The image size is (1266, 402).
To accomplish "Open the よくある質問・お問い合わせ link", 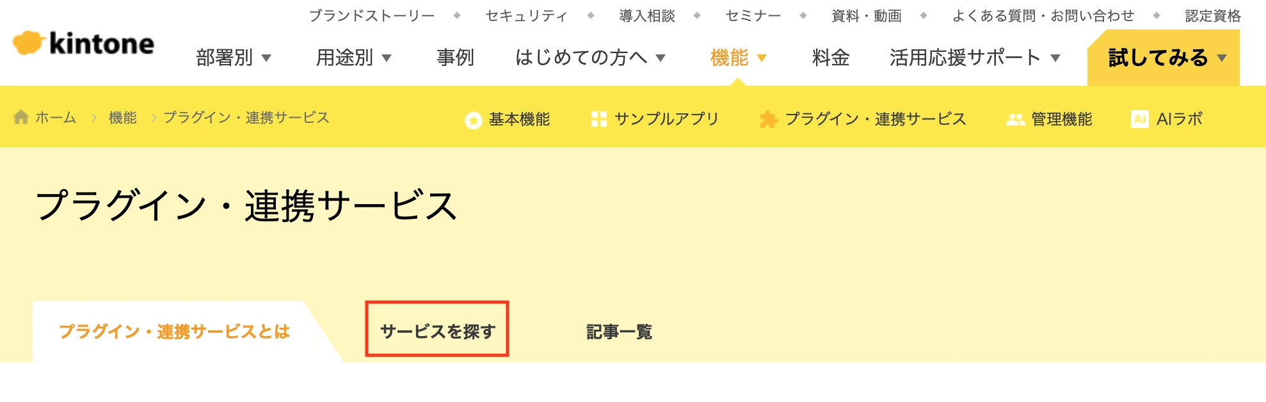I will (x=1043, y=16).
